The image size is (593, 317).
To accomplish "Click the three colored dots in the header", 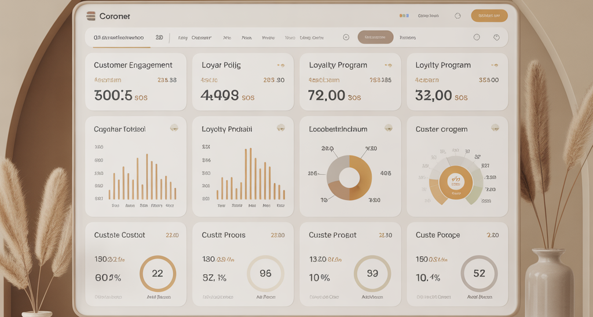I will coord(404,16).
